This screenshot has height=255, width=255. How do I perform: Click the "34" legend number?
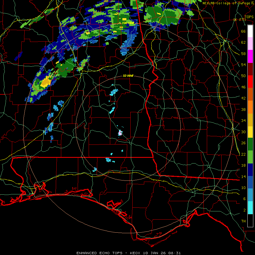[243, 121]
